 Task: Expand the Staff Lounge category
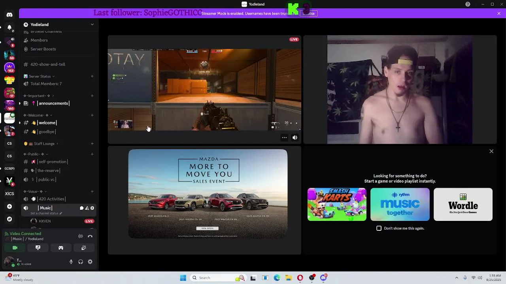[41, 144]
